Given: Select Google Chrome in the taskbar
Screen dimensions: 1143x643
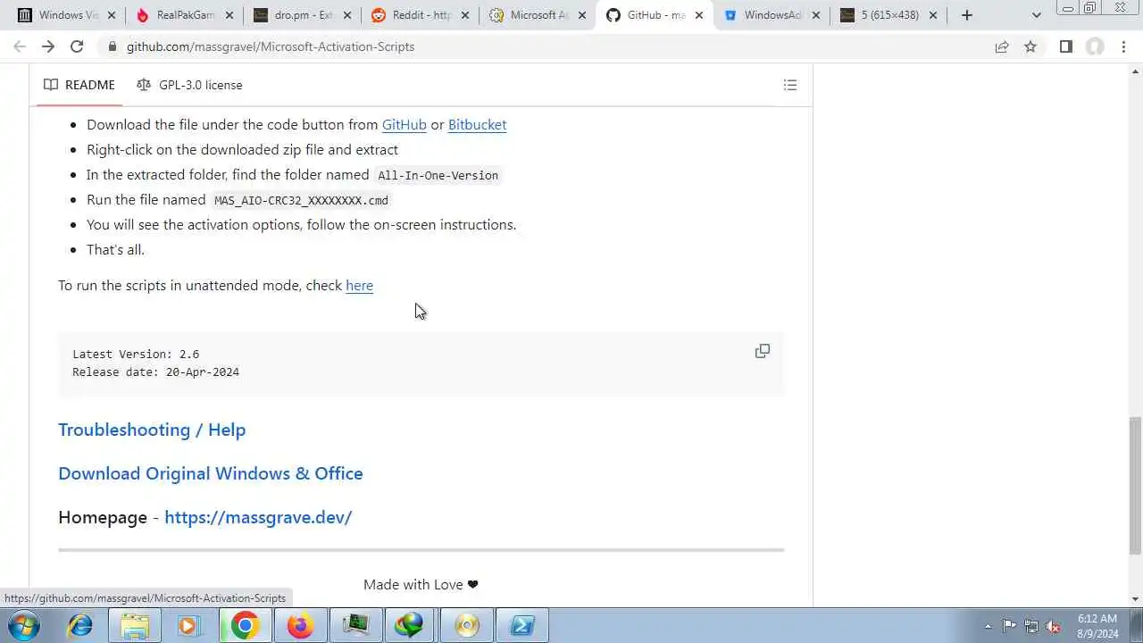Looking at the screenshot, I should 245,625.
